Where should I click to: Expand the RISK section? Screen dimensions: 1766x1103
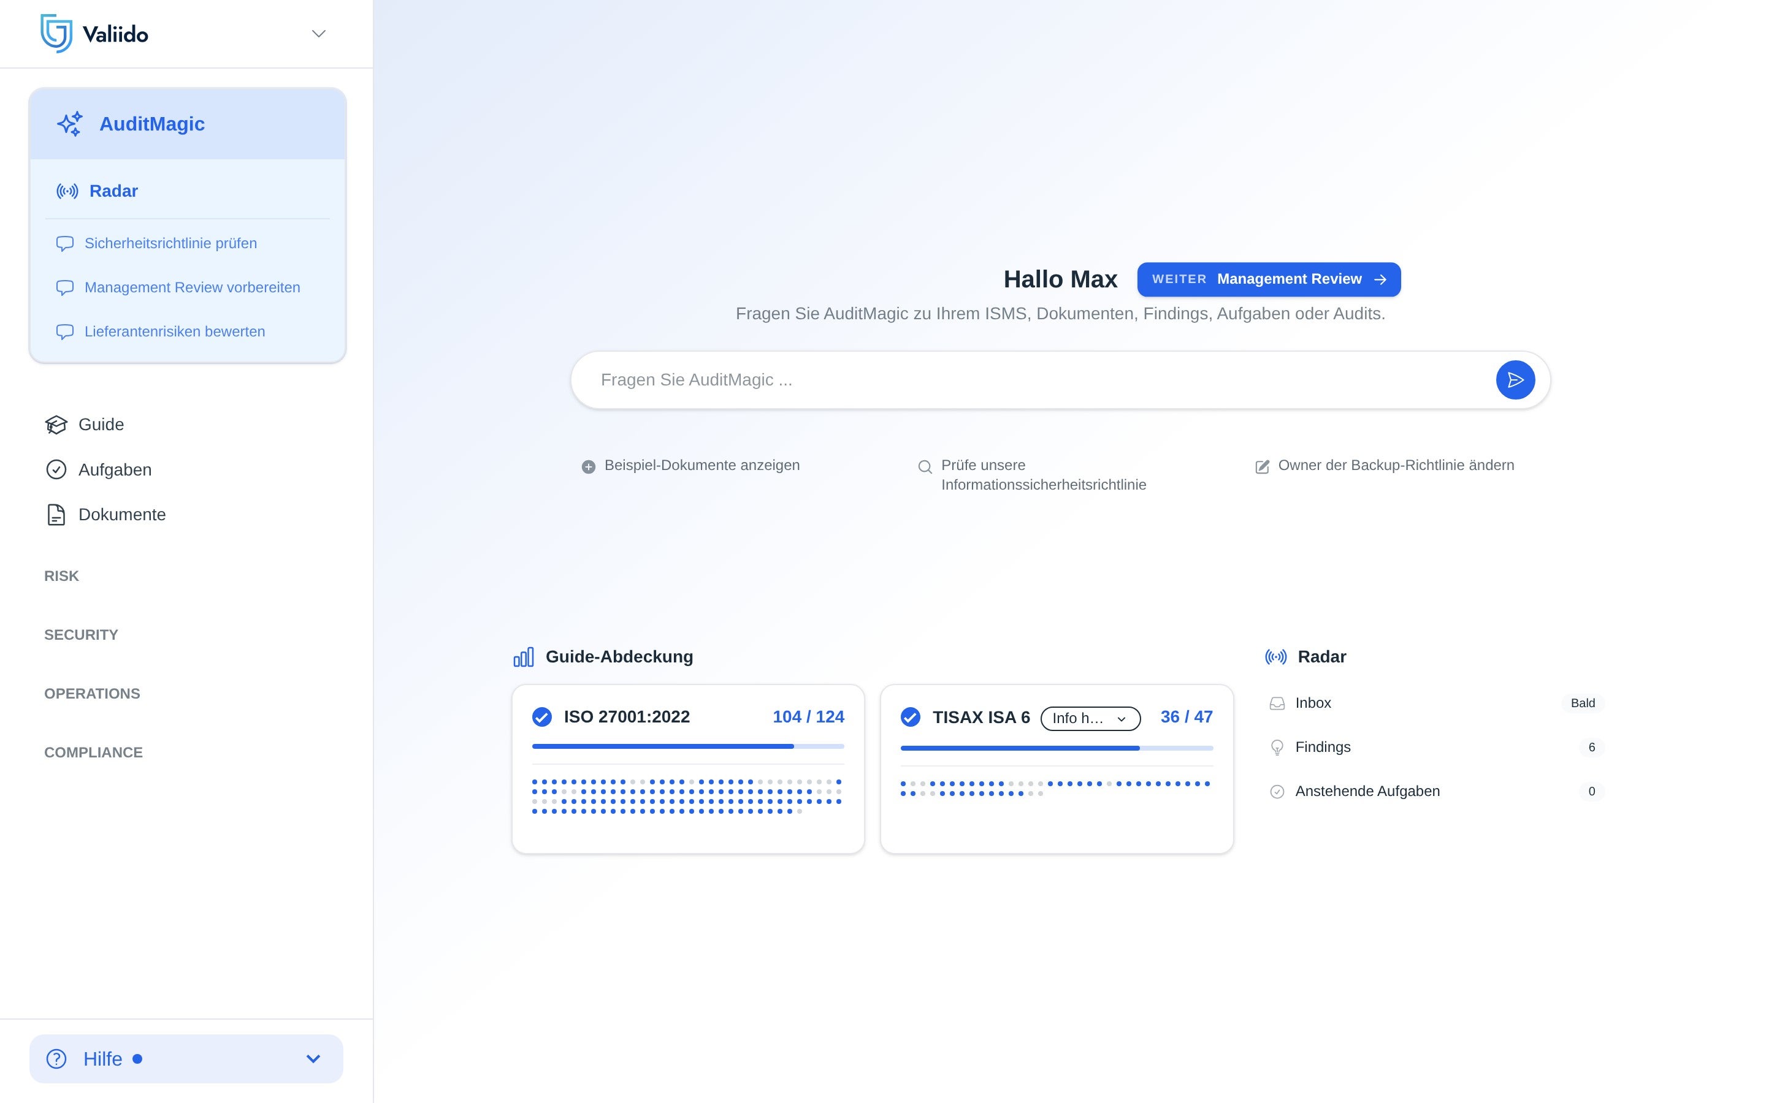coord(61,576)
